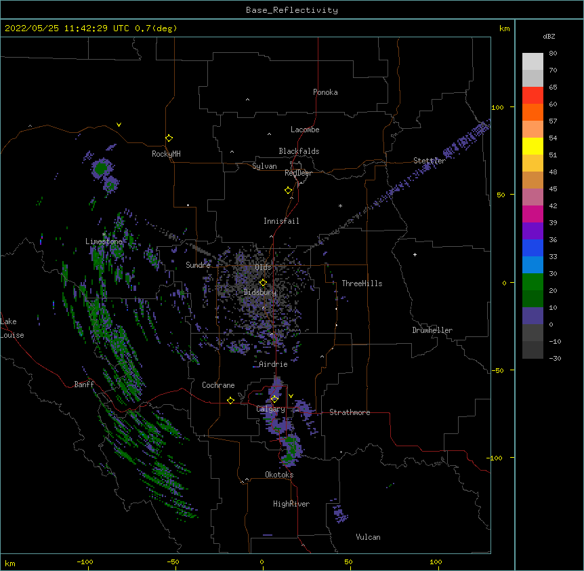Click the Stettler label
584x571 pixels.
430,161
